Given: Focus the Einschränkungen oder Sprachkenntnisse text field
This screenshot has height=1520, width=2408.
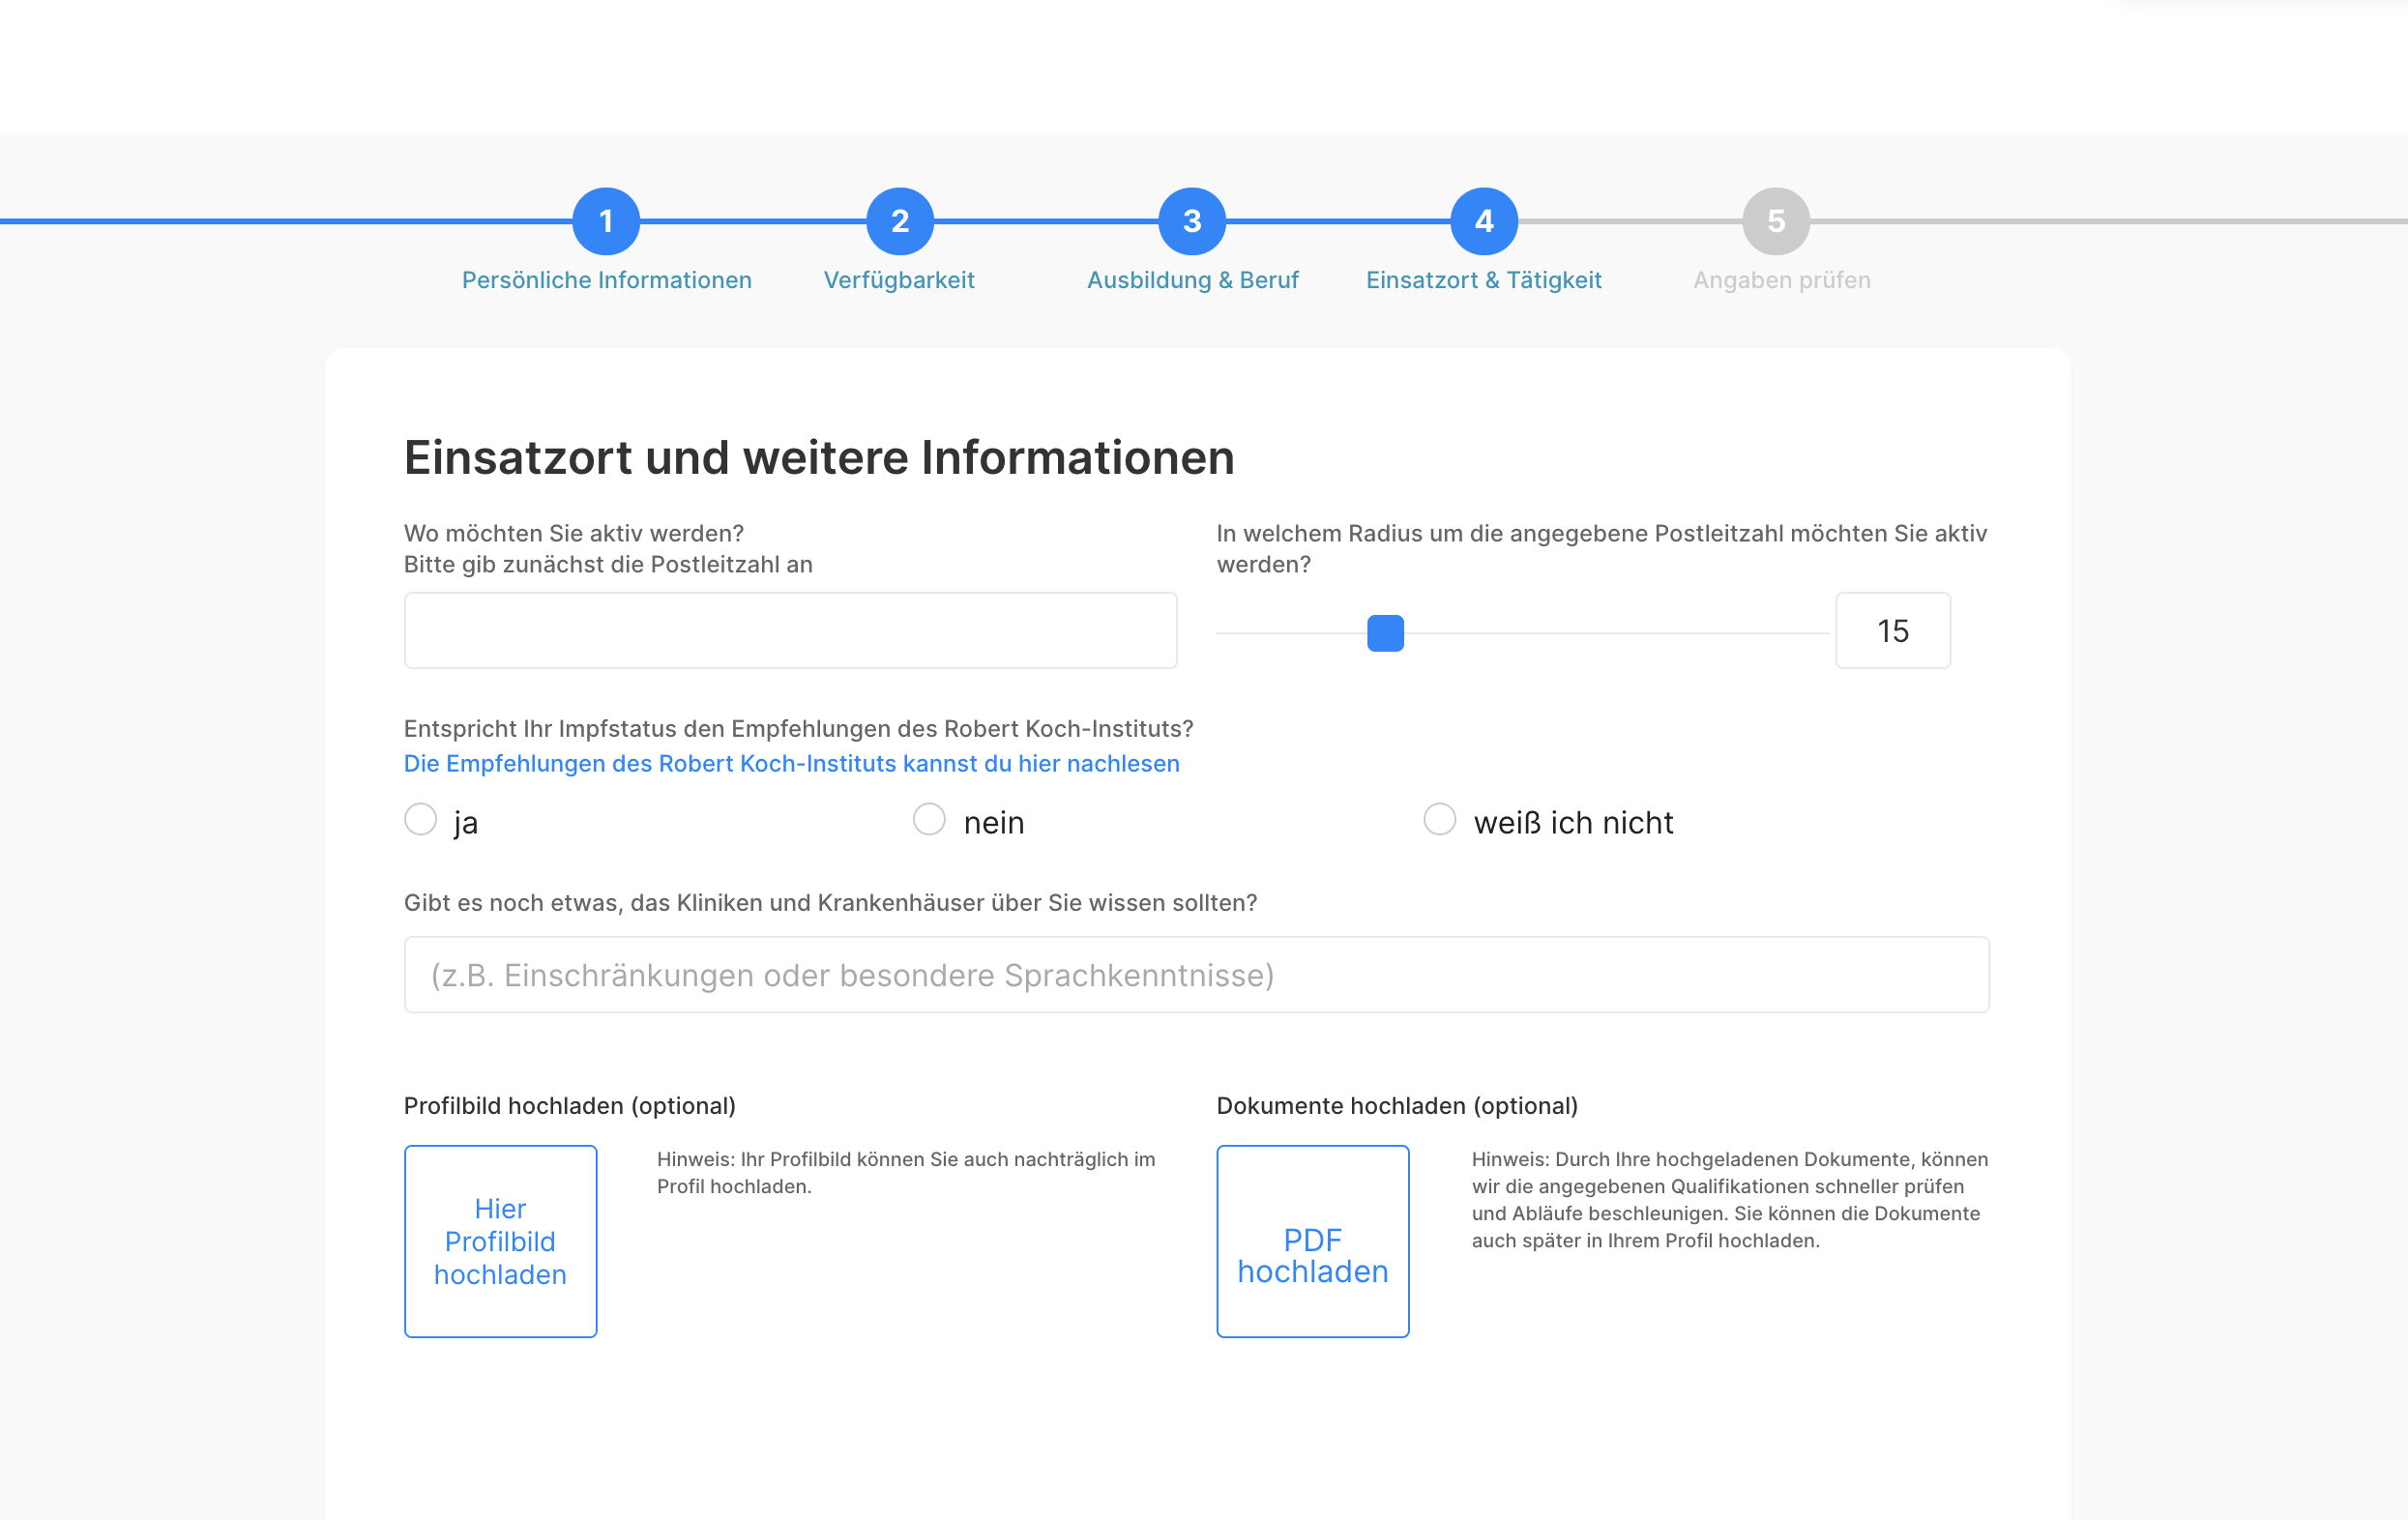Looking at the screenshot, I should [x=1196, y=974].
